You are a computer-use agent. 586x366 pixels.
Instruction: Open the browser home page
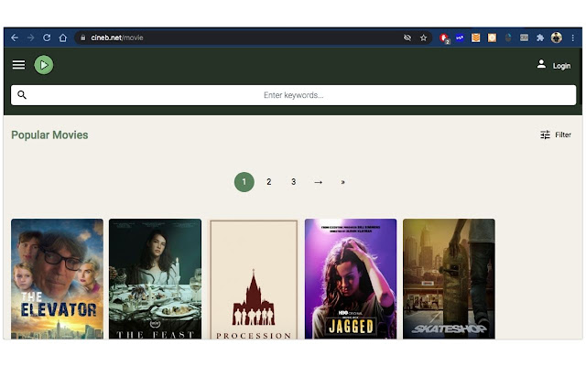63,38
